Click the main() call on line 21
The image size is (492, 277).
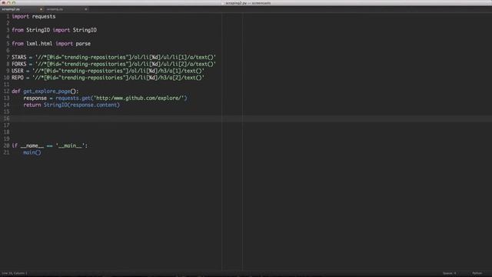pos(32,152)
